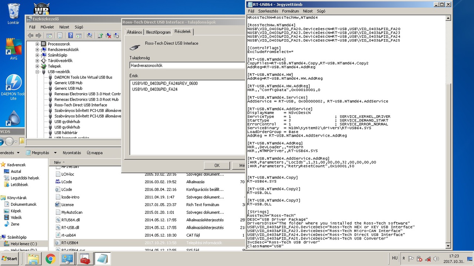
Task: Click Update driver toolbar icon in Eszközkezelő
Action: tap(100, 36)
